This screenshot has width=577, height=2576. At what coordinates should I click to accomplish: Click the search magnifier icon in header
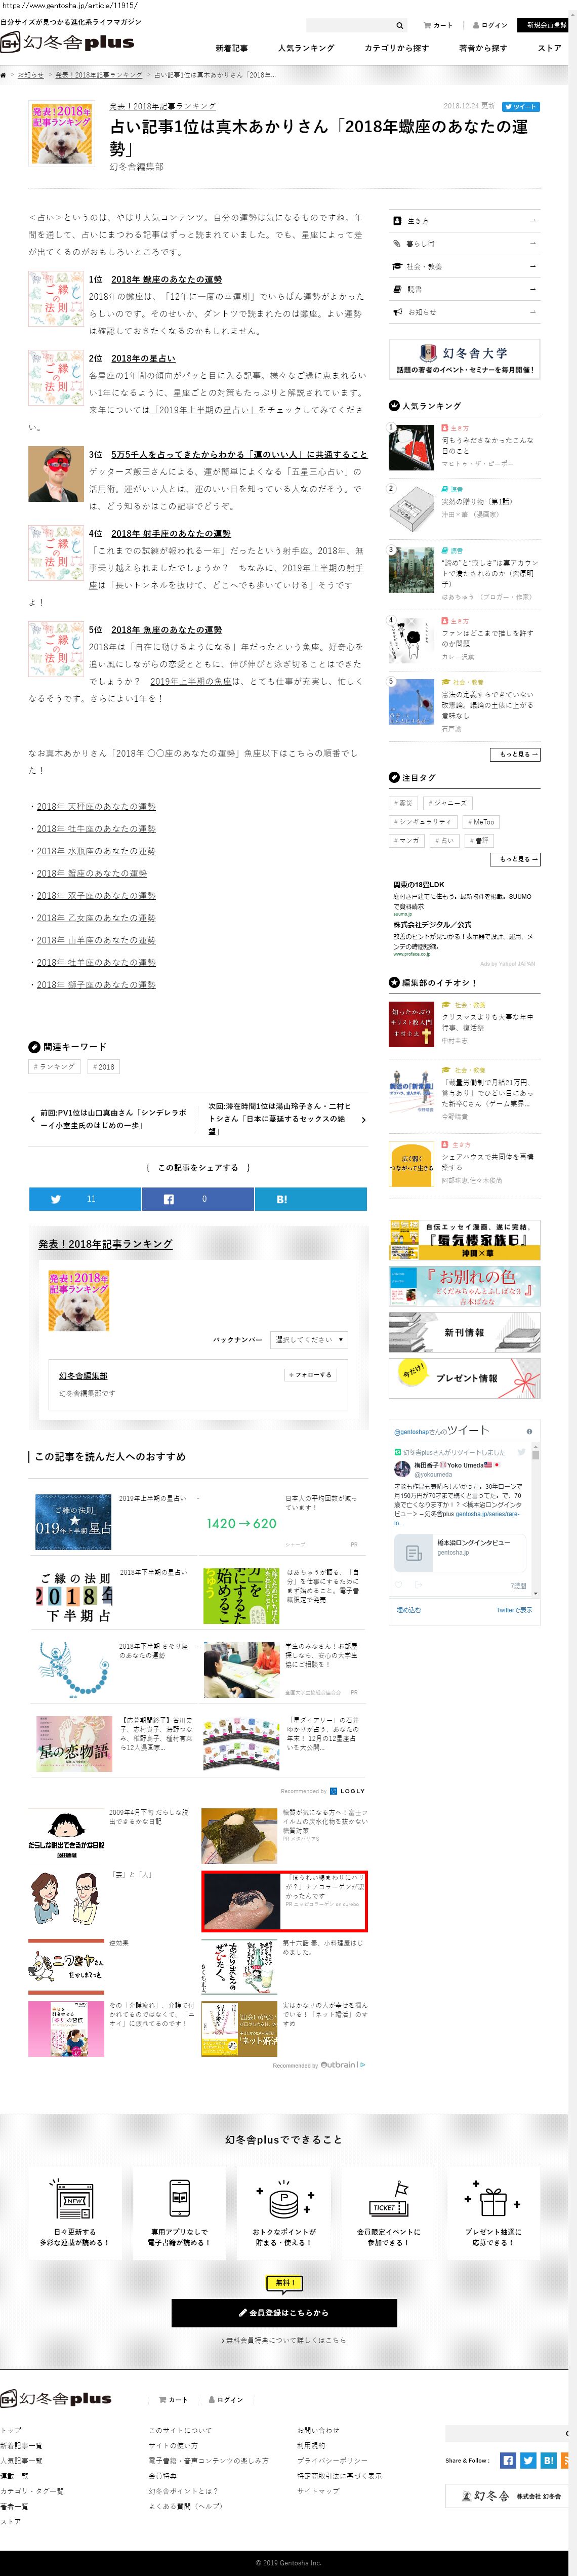tap(399, 25)
